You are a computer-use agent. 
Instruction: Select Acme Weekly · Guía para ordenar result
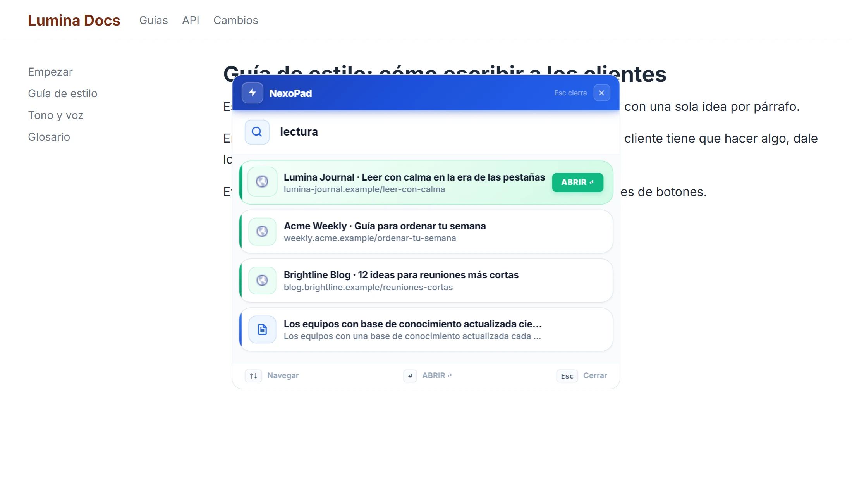(x=426, y=232)
